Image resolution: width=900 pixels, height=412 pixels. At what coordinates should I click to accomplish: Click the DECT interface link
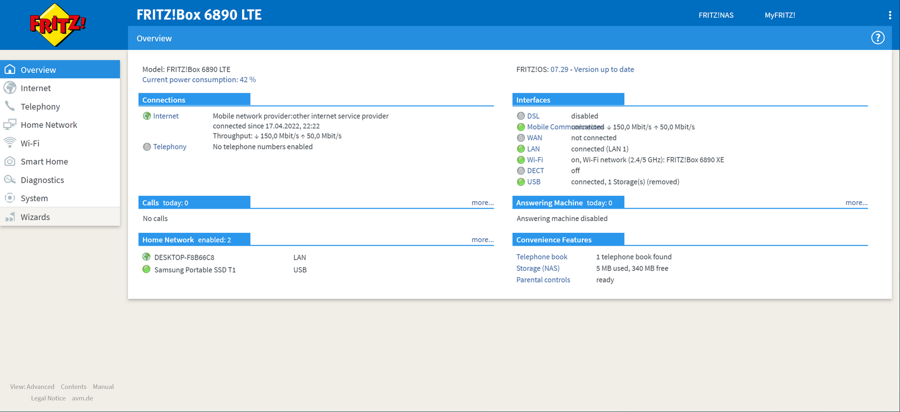[535, 171]
